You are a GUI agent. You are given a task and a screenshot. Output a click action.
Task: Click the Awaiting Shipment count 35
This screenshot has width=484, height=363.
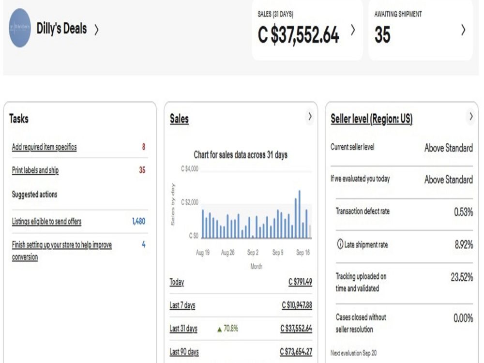(x=382, y=34)
